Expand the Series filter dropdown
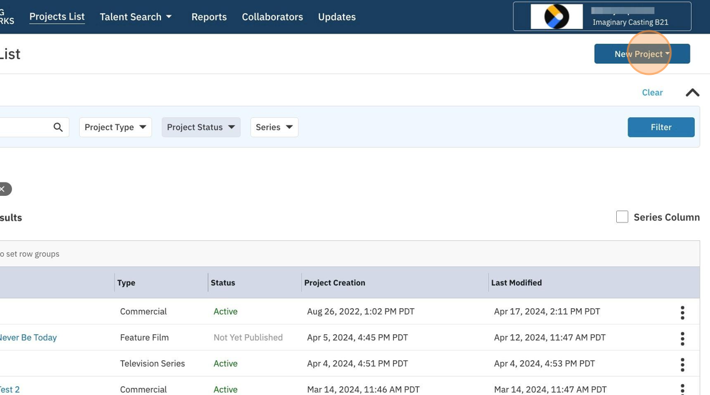The height and width of the screenshot is (395, 710). [x=274, y=127]
